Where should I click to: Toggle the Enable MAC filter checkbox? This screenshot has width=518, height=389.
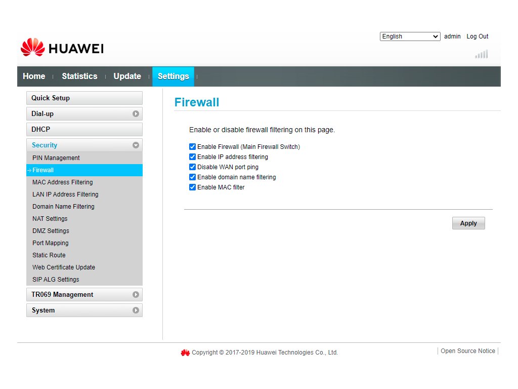point(192,187)
